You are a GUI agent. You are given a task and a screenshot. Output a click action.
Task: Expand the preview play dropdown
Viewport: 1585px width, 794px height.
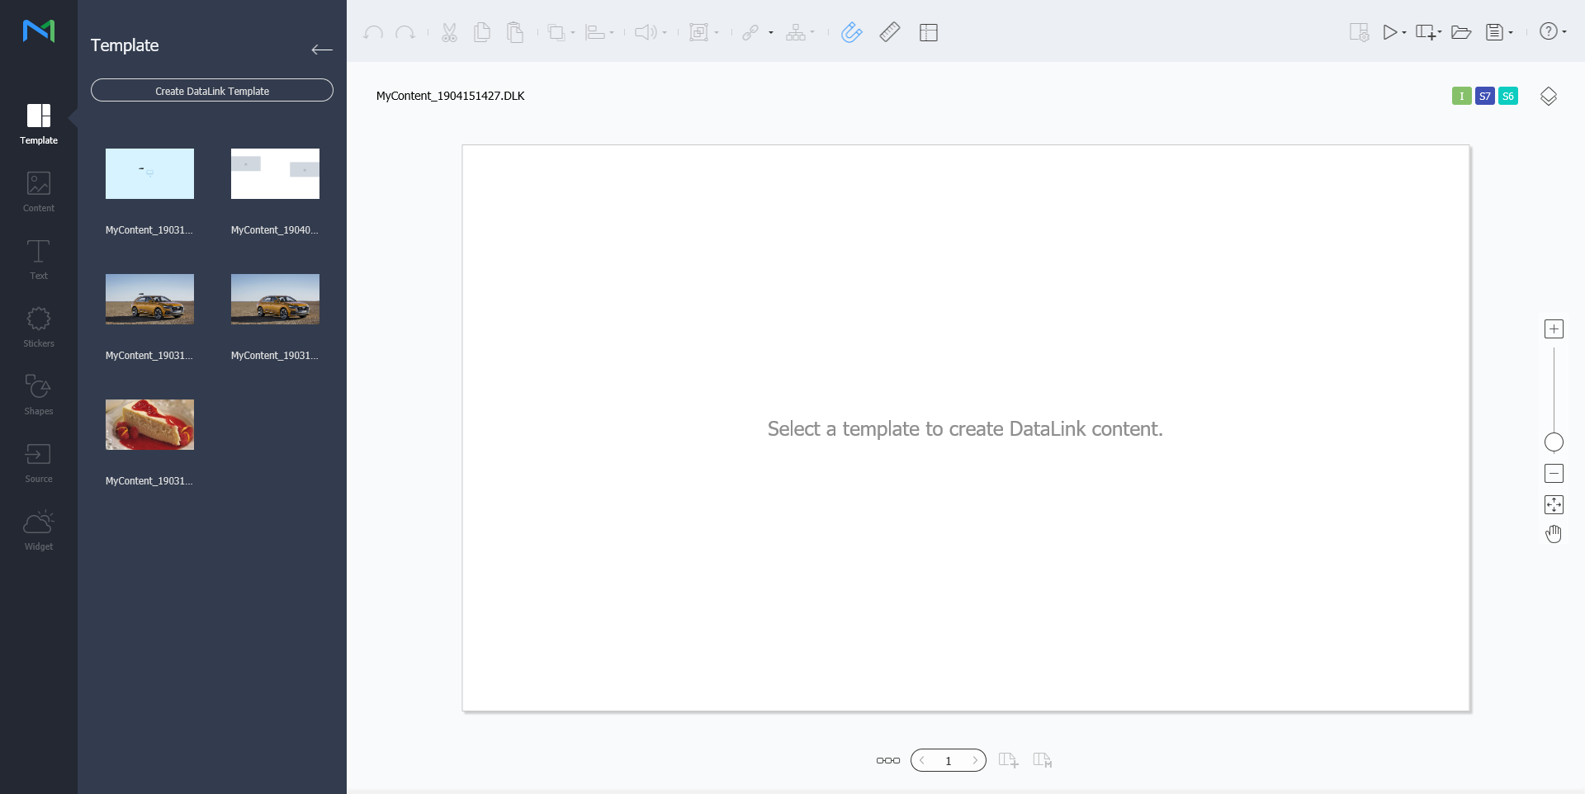1403,33
